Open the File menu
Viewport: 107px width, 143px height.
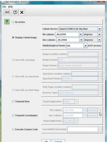pos(4,7)
